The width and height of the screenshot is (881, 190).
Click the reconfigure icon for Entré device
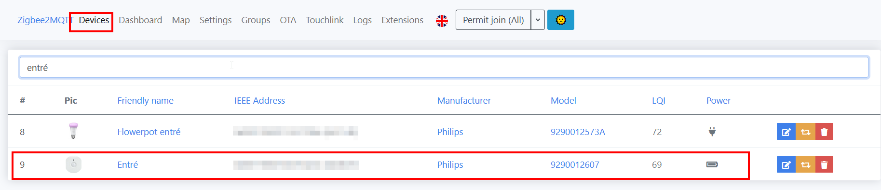click(x=805, y=164)
